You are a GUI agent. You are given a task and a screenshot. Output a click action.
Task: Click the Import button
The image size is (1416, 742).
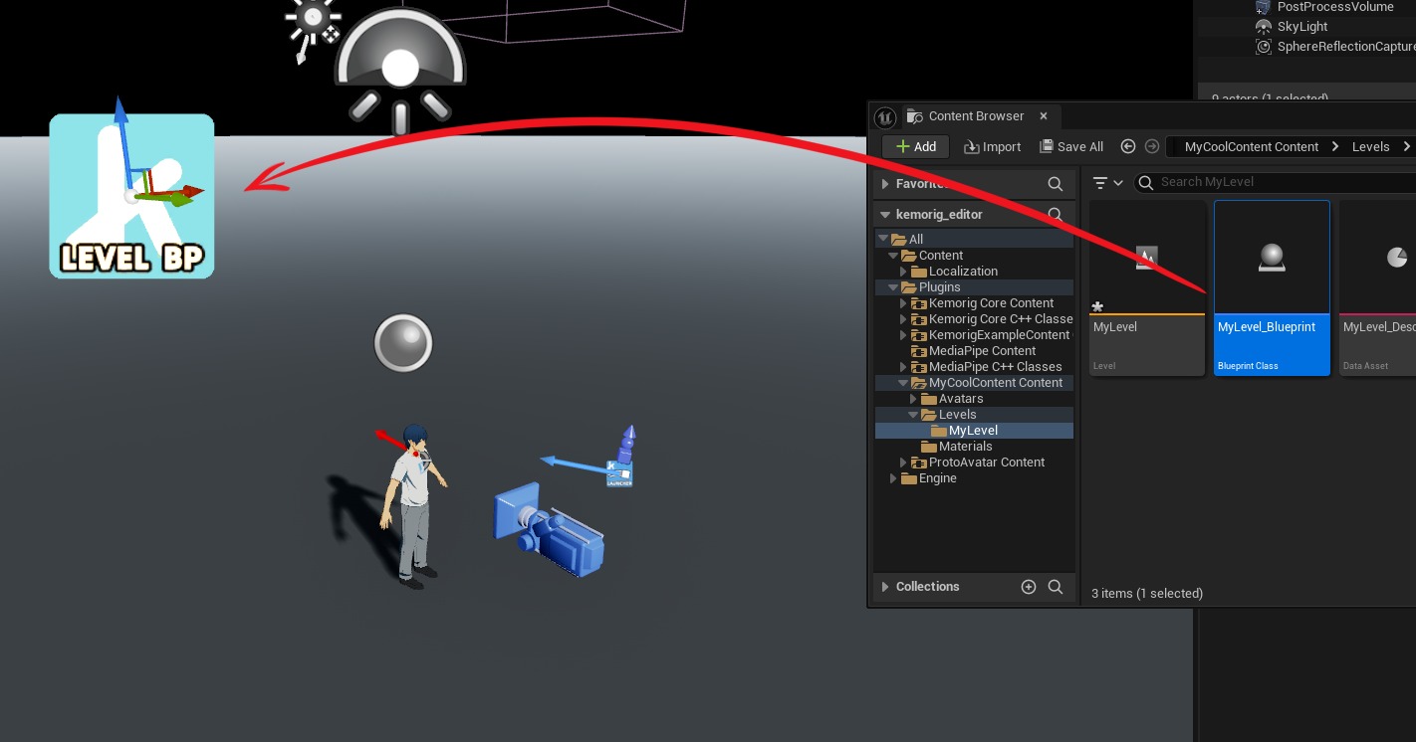click(992, 146)
